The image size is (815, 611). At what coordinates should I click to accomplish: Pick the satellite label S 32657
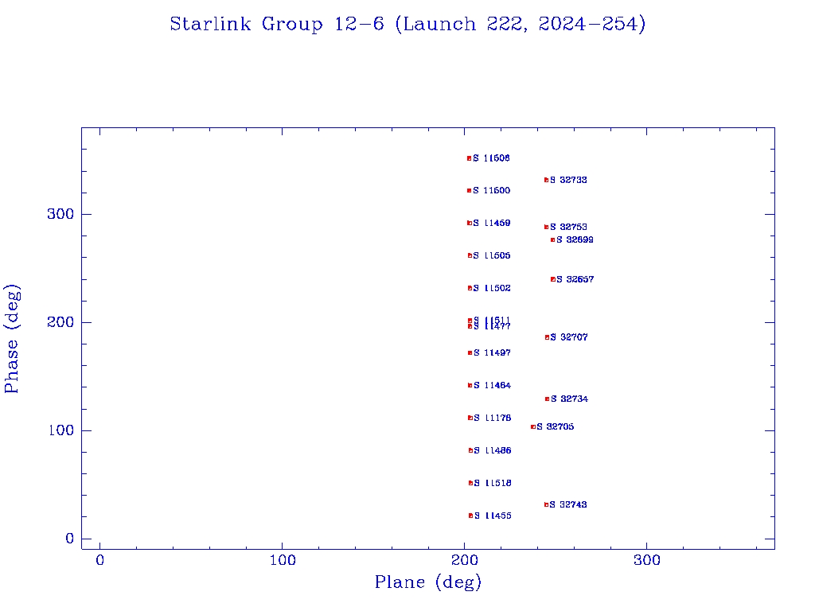(575, 279)
